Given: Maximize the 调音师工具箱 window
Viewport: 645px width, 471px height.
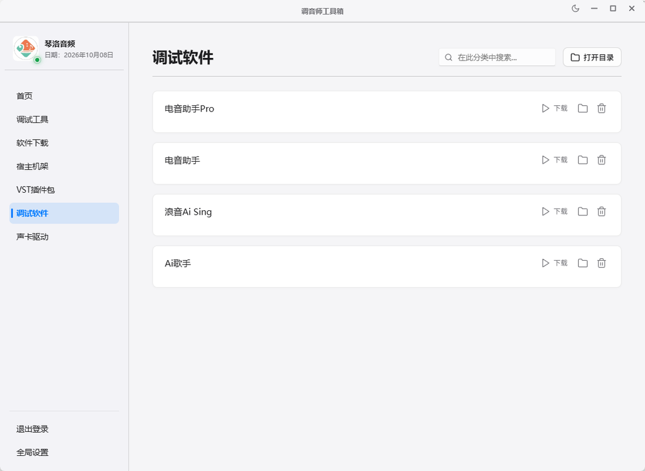Looking at the screenshot, I should [613, 9].
